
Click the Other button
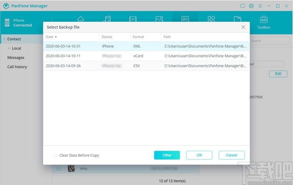(x=167, y=155)
